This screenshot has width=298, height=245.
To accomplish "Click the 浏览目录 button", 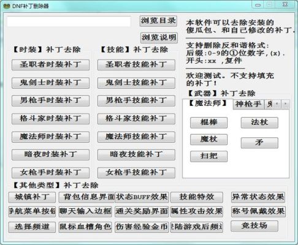I will point(158,21).
